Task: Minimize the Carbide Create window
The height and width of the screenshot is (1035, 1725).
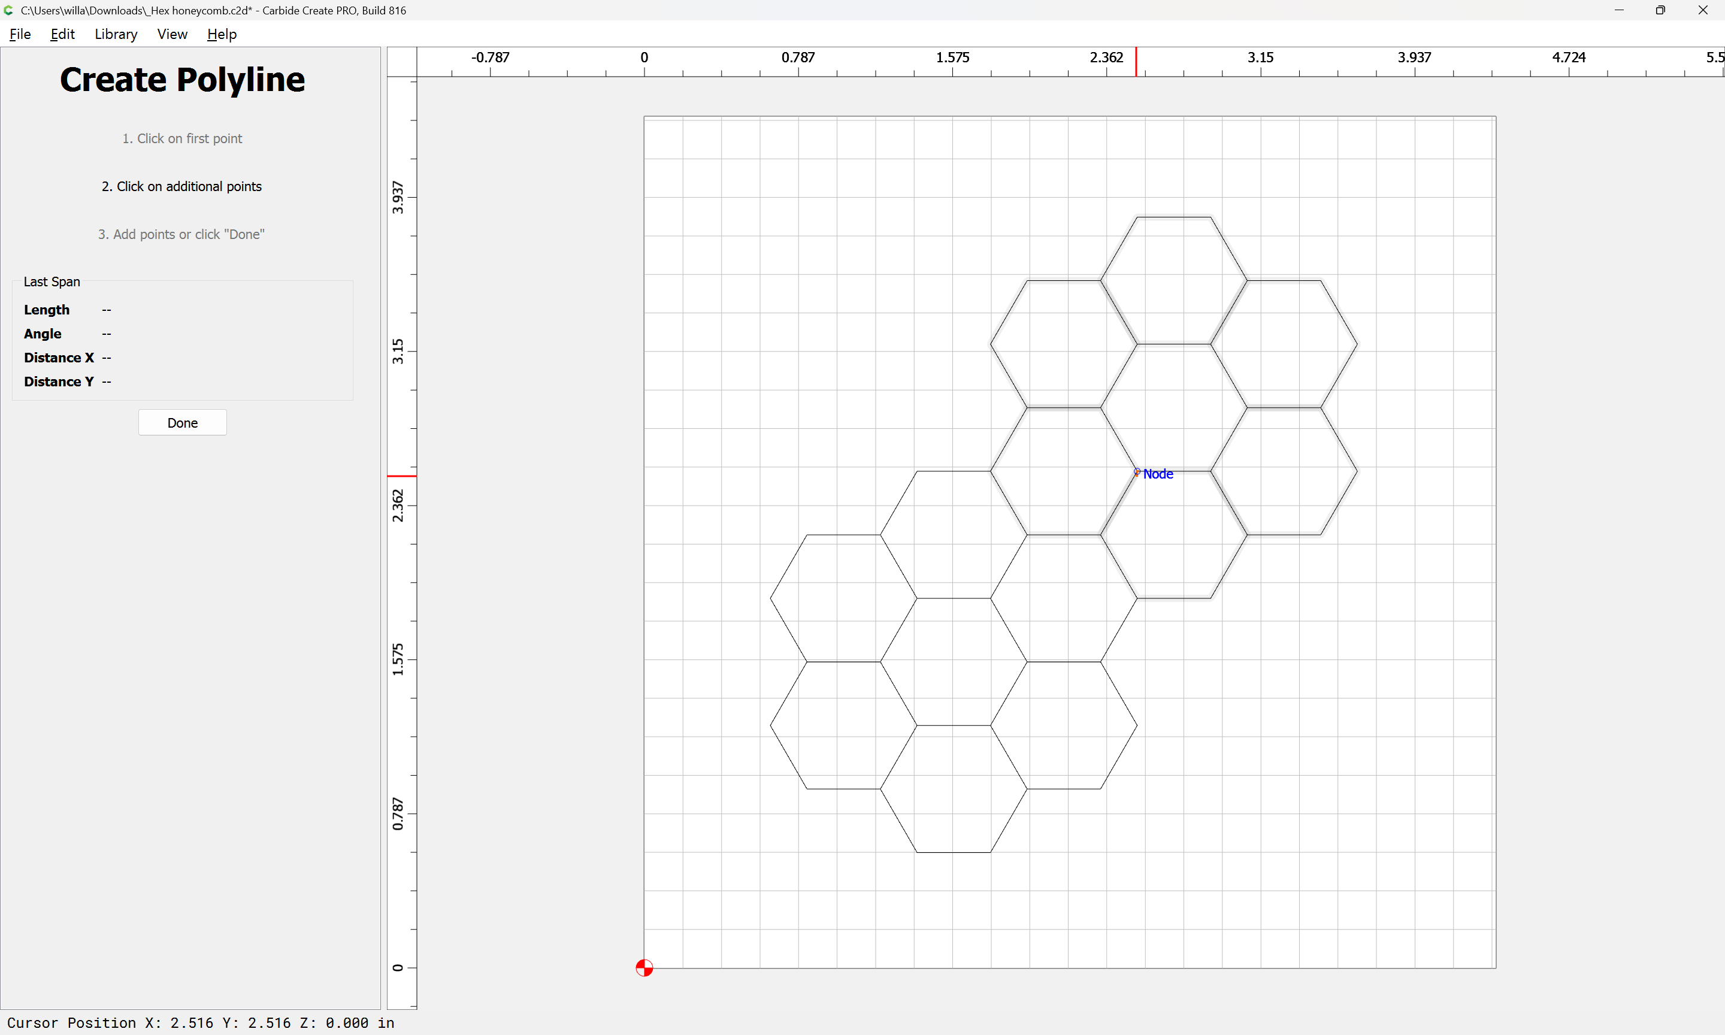Action: pos(1619,10)
